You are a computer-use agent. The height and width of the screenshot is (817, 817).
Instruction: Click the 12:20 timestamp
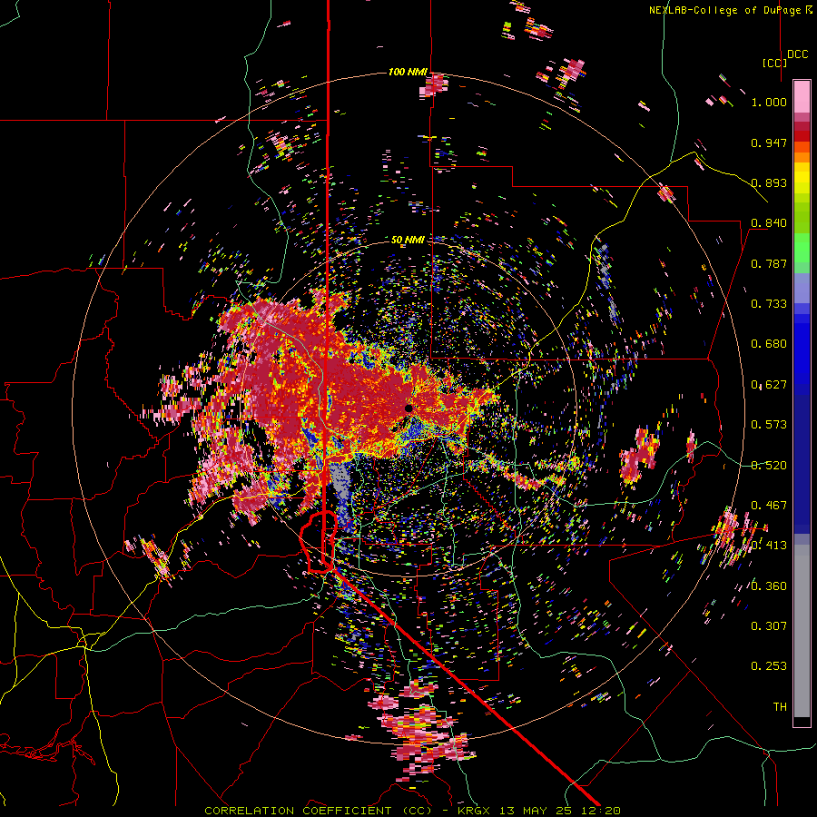click(599, 811)
